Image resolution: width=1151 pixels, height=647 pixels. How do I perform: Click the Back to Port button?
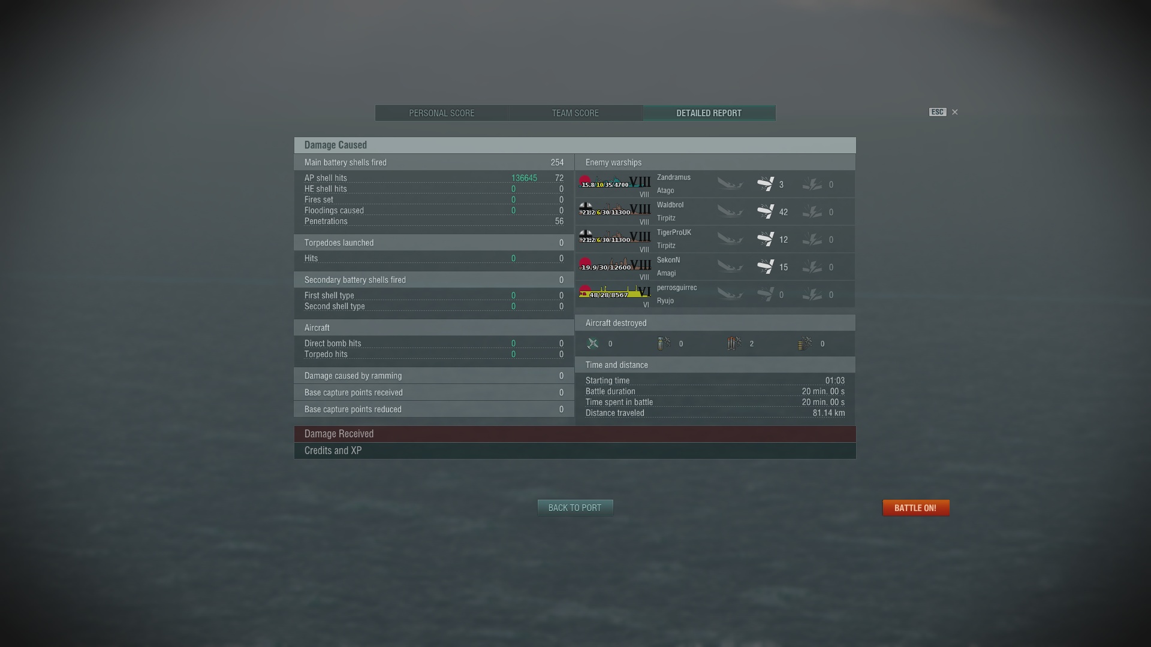click(575, 508)
